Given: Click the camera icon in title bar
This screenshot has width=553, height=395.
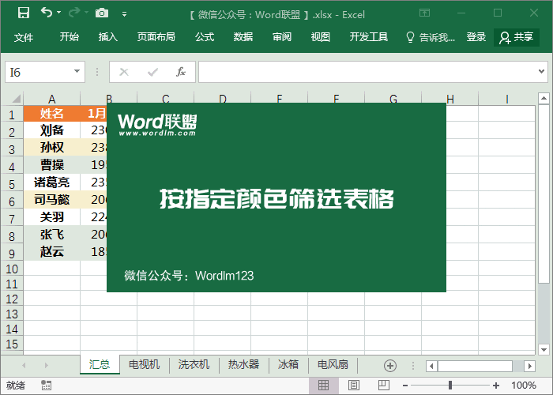Looking at the screenshot, I should click(x=101, y=13).
